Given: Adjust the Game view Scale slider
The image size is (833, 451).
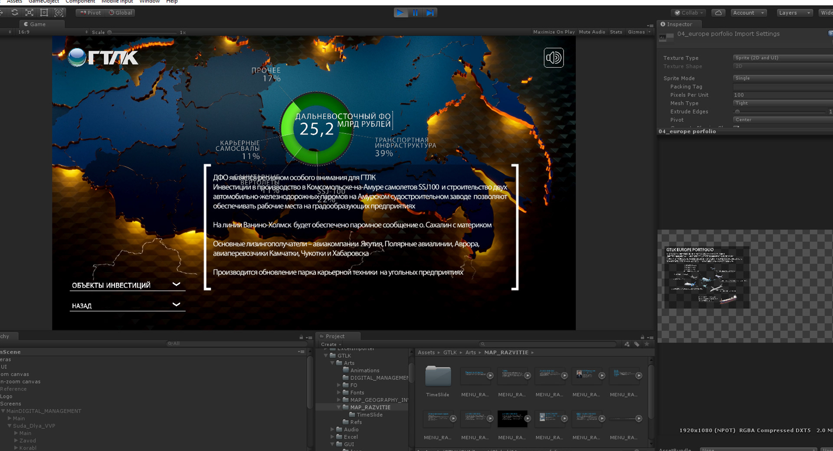Looking at the screenshot, I should pos(143,32).
